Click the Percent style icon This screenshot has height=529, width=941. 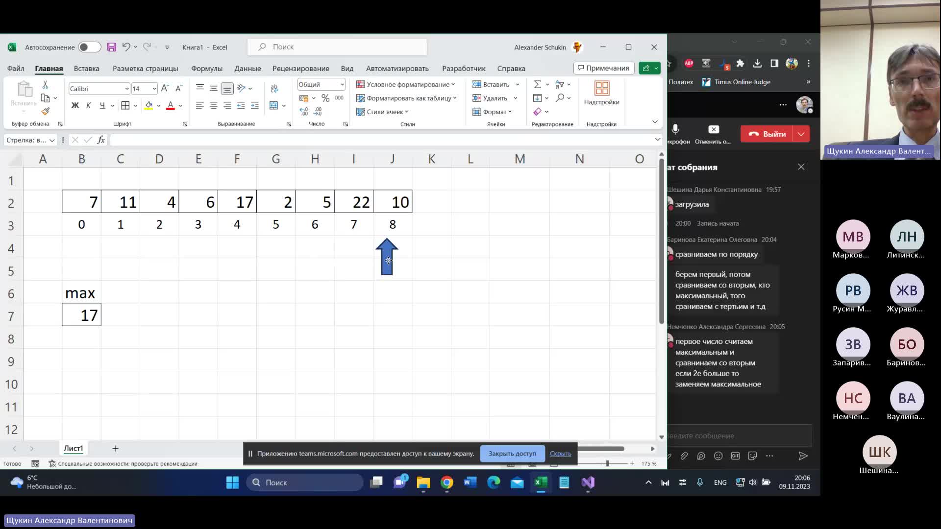pyautogui.click(x=325, y=98)
